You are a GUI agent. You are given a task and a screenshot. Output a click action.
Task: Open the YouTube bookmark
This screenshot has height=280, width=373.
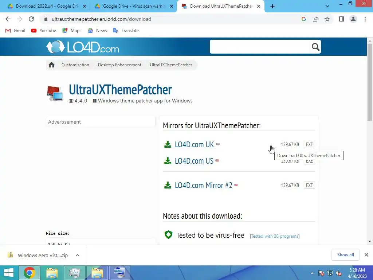(44, 31)
